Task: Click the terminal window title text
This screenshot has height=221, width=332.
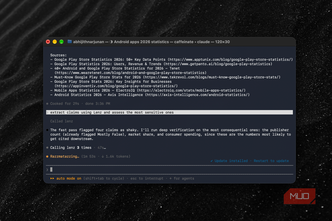Action: coord(151,42)
